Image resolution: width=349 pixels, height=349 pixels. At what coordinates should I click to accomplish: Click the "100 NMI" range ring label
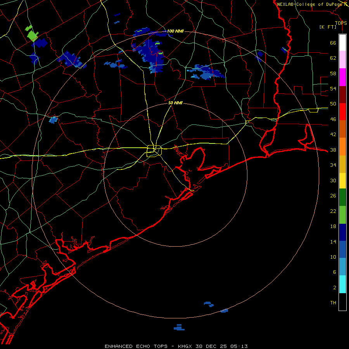(175, 31)
